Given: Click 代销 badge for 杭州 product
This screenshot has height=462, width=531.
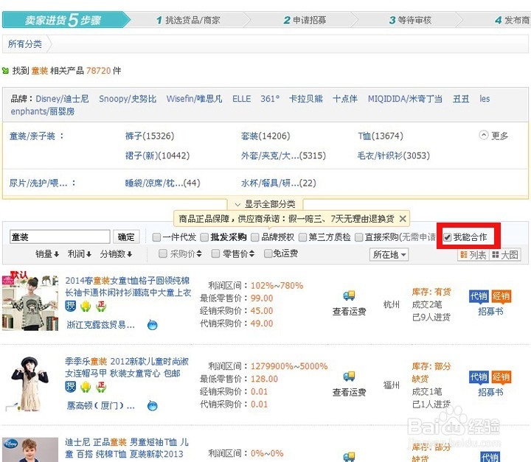Looking at the screenshot, I should tap(479, 296).
